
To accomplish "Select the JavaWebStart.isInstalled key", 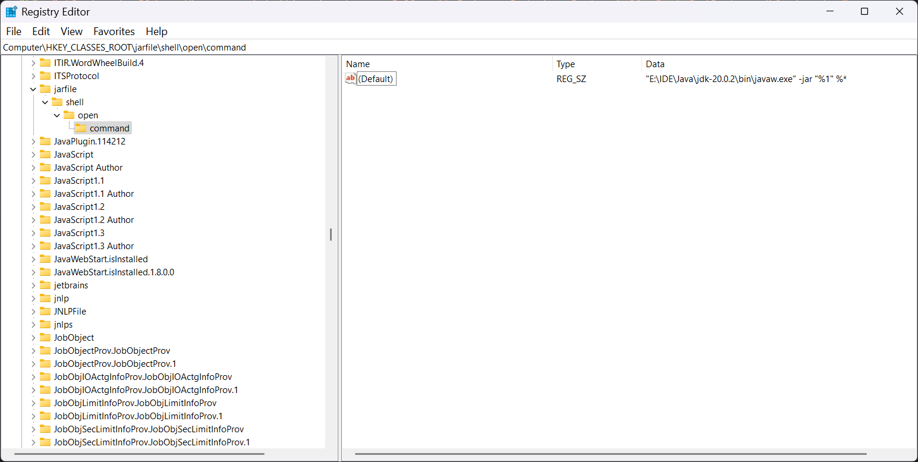I will [x=100, y=259].
